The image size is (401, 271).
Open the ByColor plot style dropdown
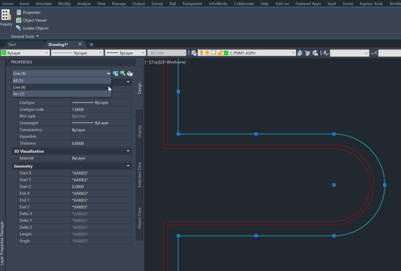(x=167, y=53)
